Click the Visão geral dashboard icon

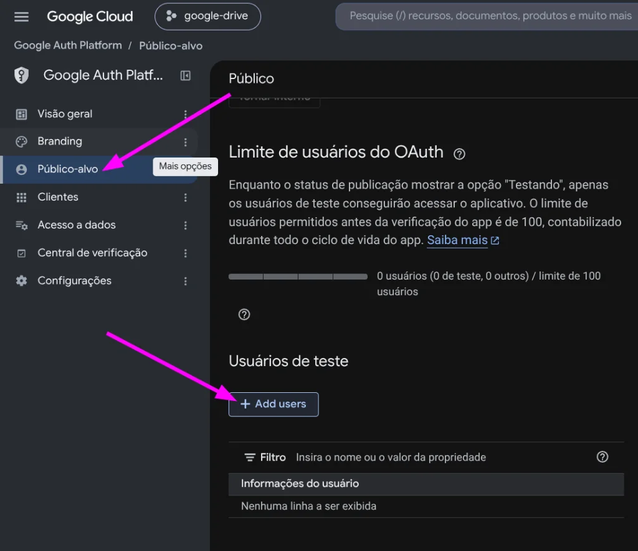[x=21, y=115]
